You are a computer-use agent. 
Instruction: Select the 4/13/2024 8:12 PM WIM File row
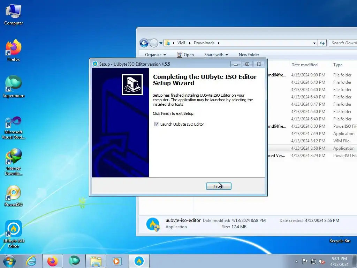[x=312, y=141]
